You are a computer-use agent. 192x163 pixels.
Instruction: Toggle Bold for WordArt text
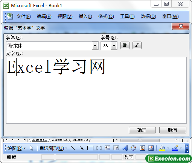coord(125,45)
